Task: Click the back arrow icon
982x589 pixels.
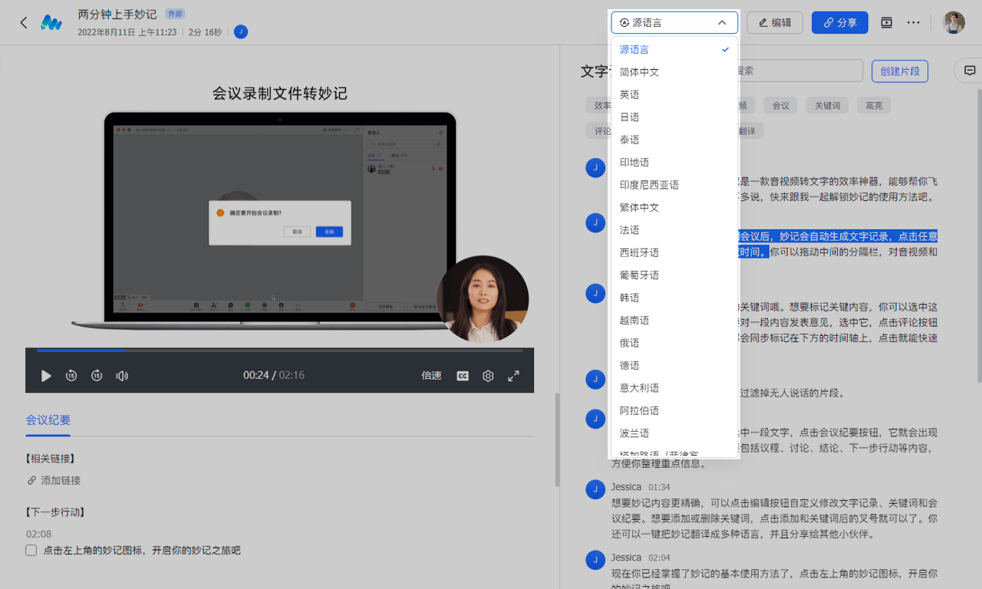Action: [24, 23]
